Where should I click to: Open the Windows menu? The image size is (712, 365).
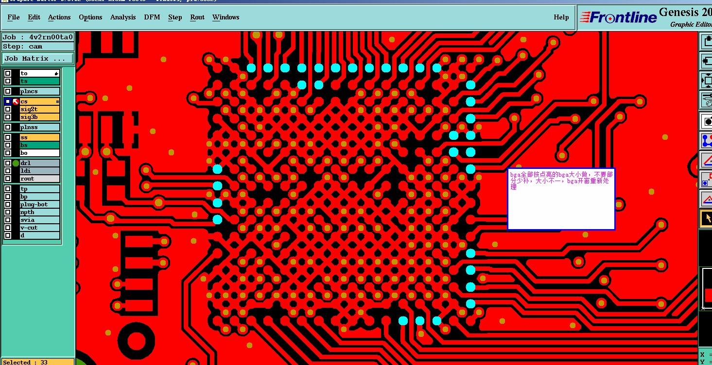coord(226,17)
